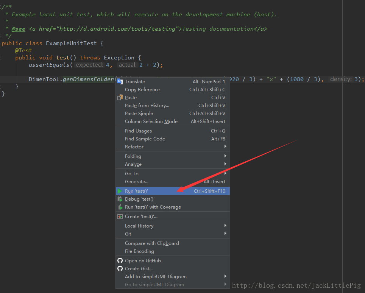Click the ExampleUnitTest class name
The height and width of the screenshot is (293, 365).
[x=71, y=43]
